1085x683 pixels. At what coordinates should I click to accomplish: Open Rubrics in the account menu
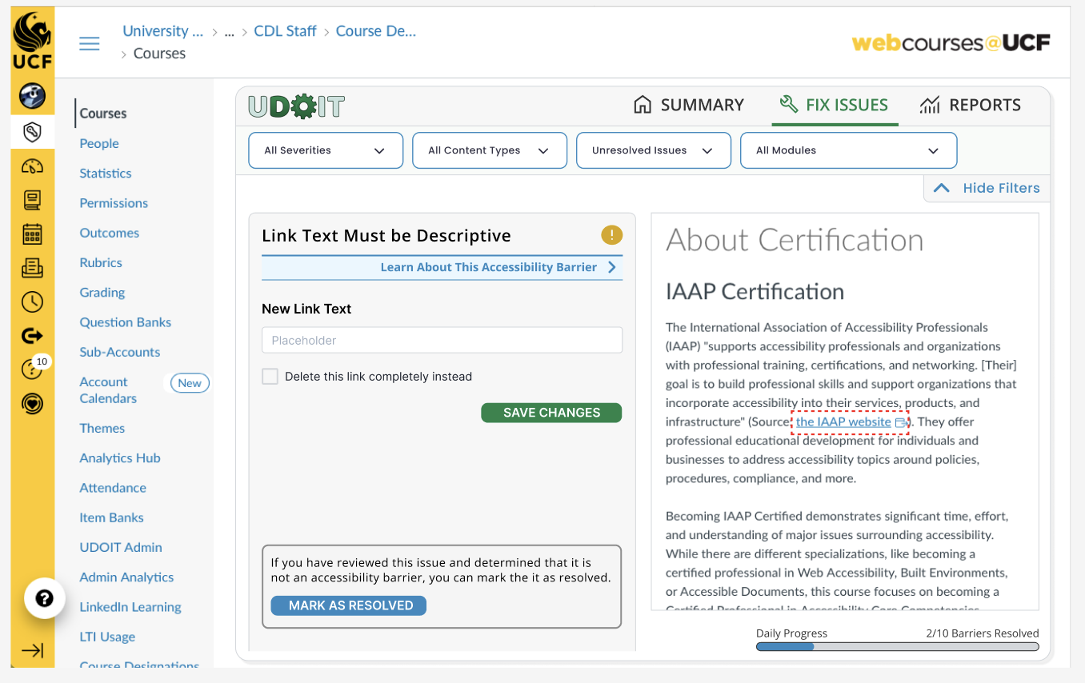click(101, 262)
